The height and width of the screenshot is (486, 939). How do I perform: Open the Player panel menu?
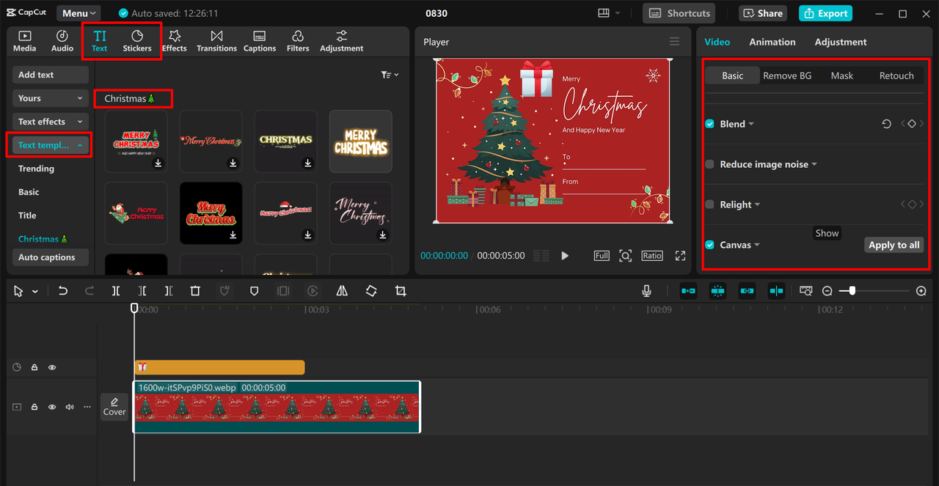pyautogui.click(x=674, y=42)
